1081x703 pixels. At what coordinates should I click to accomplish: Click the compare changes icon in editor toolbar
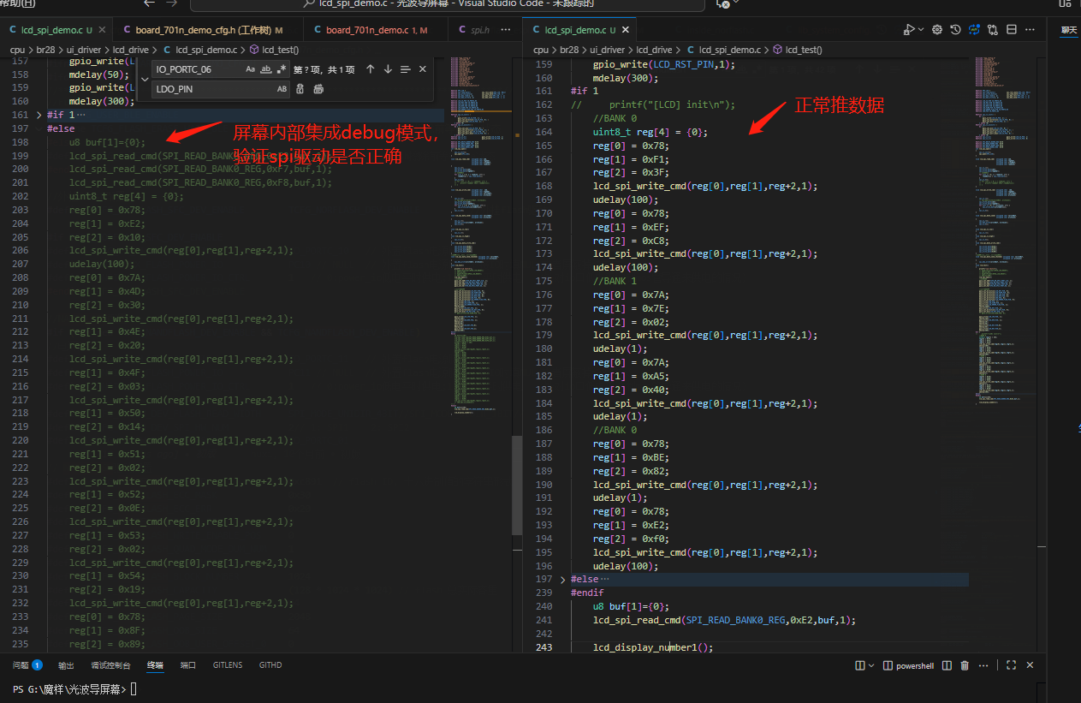click(x=993, y=29)
